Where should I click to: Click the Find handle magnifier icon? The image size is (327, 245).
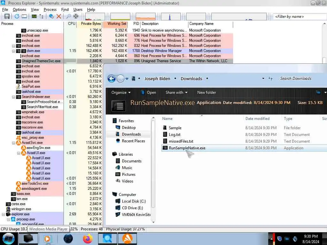[68, 16]
